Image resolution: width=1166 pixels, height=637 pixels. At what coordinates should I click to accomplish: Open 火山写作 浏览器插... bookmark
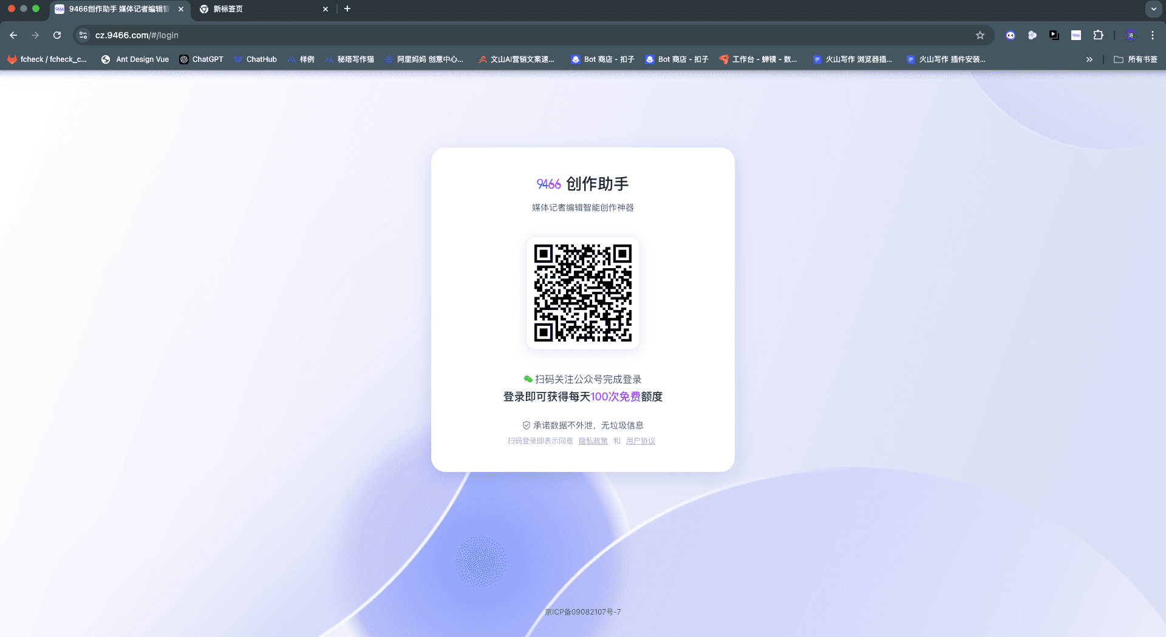853,59
